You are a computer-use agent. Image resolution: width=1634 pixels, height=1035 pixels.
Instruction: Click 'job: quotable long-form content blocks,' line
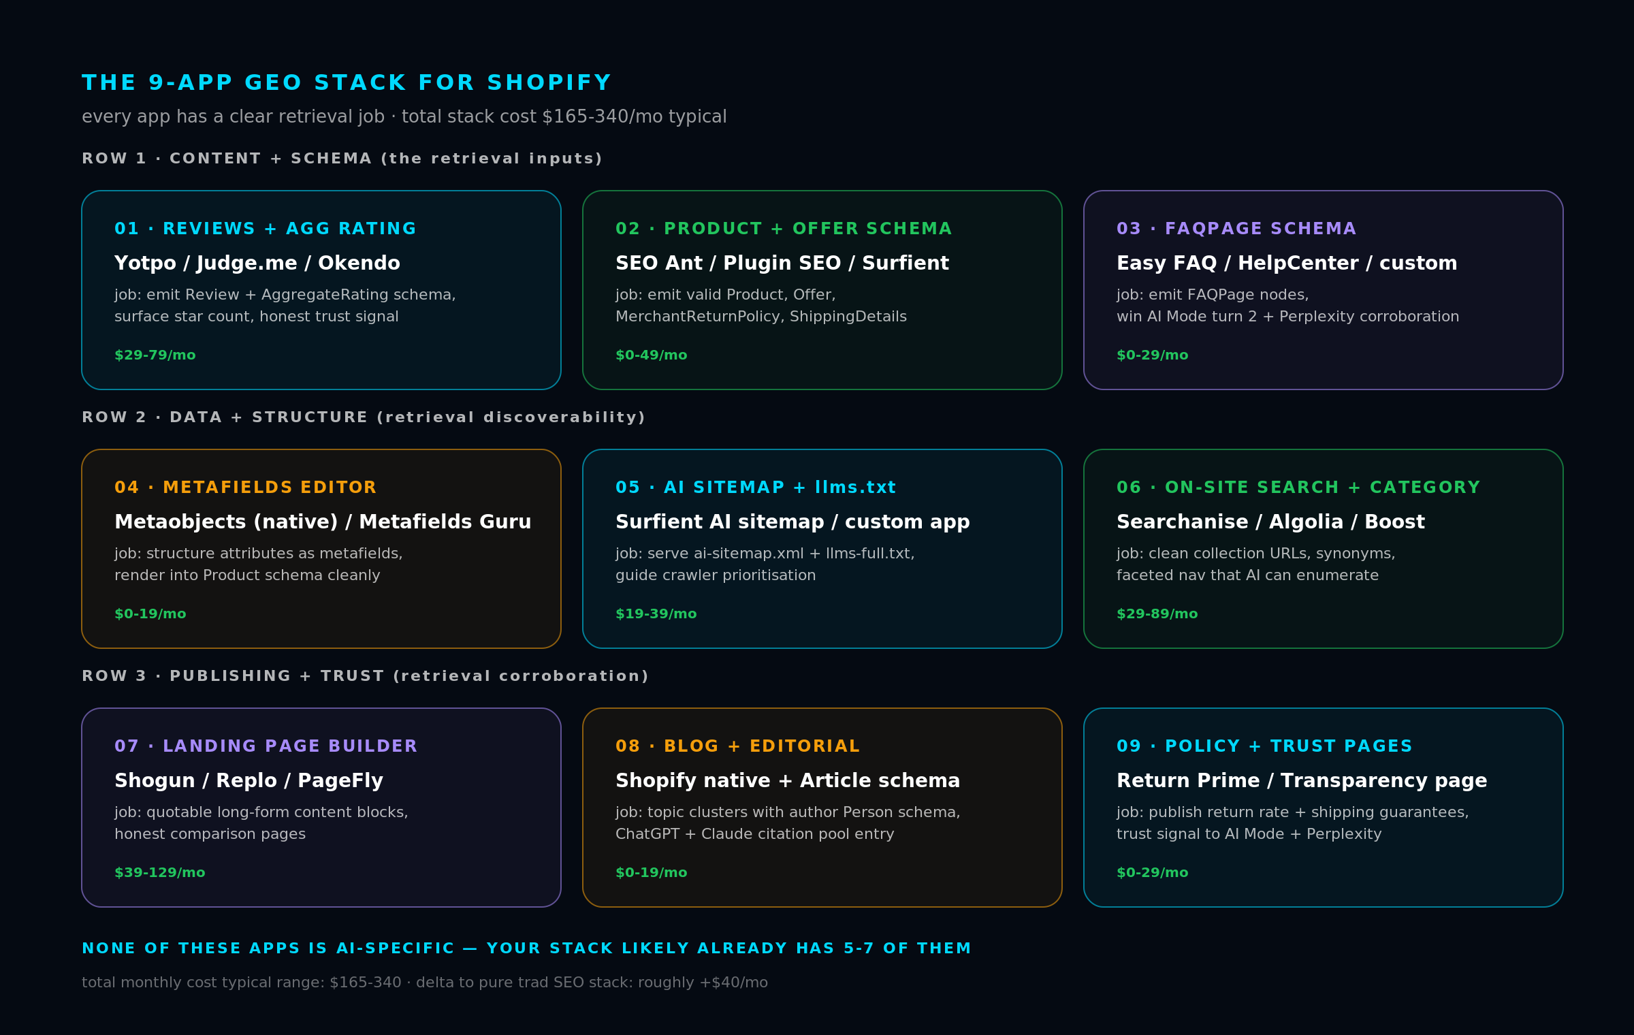click(261, 812)
